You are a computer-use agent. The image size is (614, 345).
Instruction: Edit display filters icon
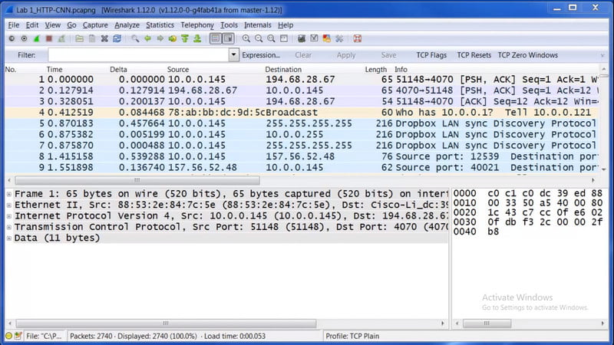pos(314,39)
